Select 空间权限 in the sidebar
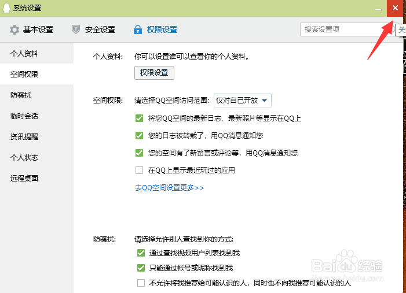Viewport: 406px width, 293px height. pos(36,74)
